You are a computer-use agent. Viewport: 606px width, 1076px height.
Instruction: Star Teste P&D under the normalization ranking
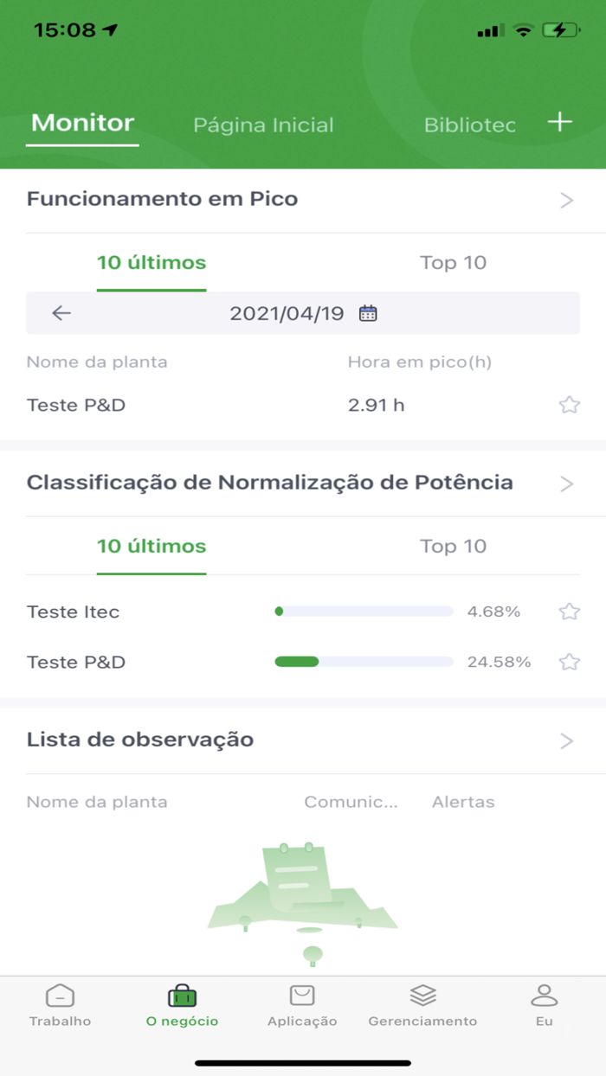569,662
